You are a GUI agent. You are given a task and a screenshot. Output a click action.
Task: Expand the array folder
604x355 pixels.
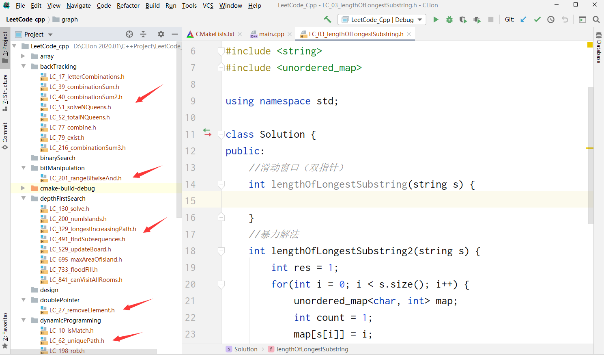coord(23,56)
